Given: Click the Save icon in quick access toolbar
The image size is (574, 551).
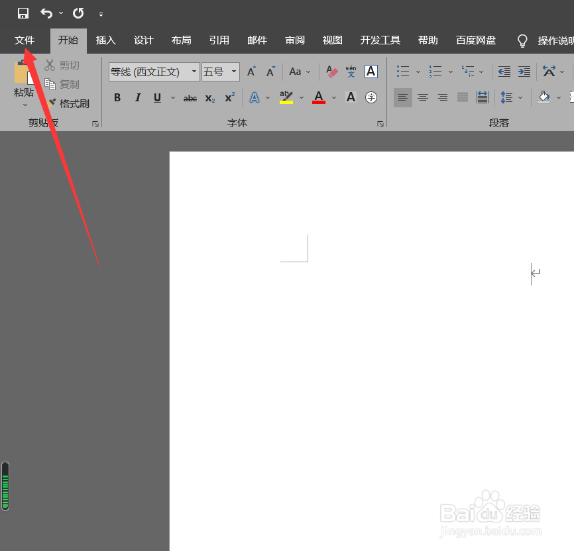Looking at the screenshot, I should tap(23, 13).
